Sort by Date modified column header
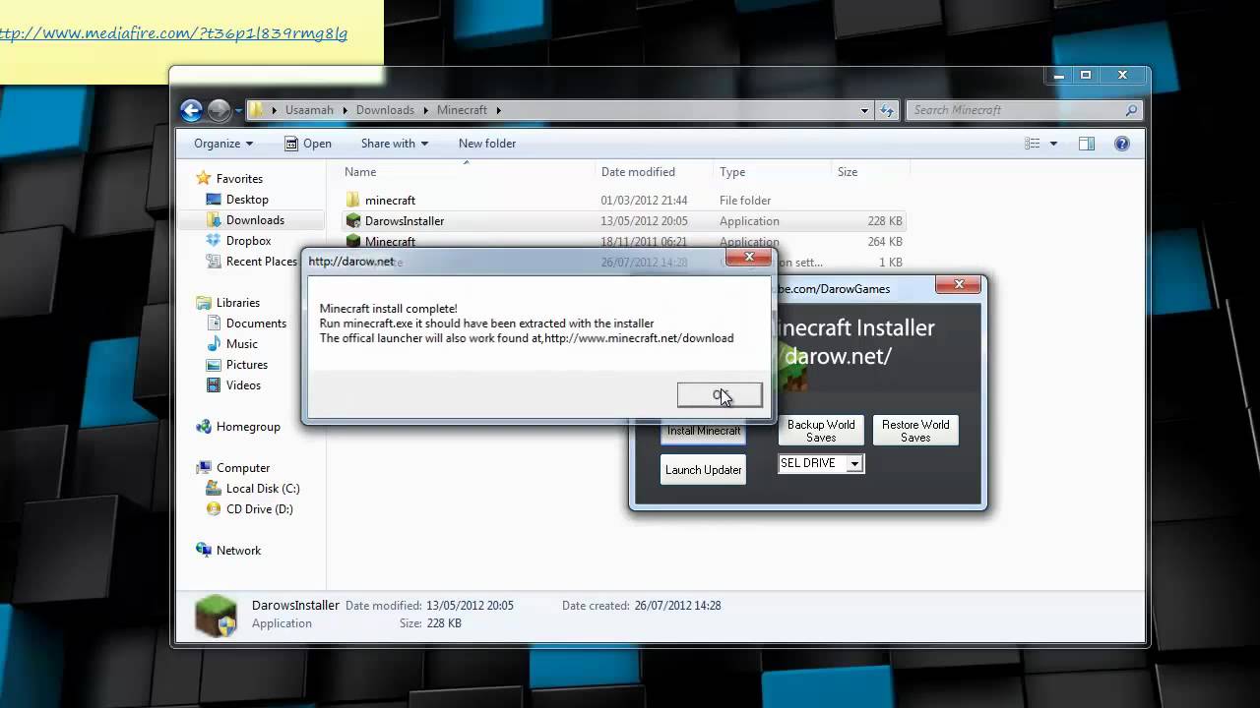1260x708 pixels. [638, 172]
